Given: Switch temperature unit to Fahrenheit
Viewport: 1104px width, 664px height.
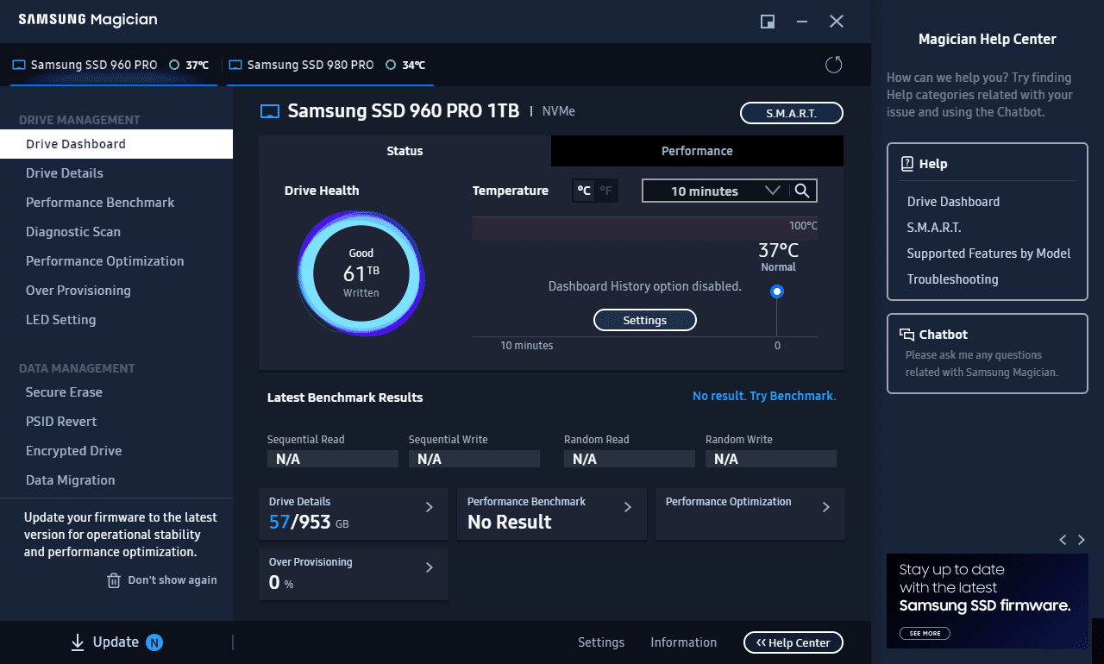Looking at the screenshot, I should (606, 191).
